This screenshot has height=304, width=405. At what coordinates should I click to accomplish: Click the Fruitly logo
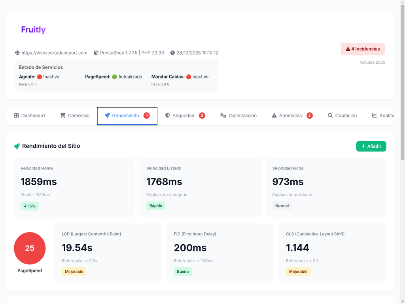(33, 30)
